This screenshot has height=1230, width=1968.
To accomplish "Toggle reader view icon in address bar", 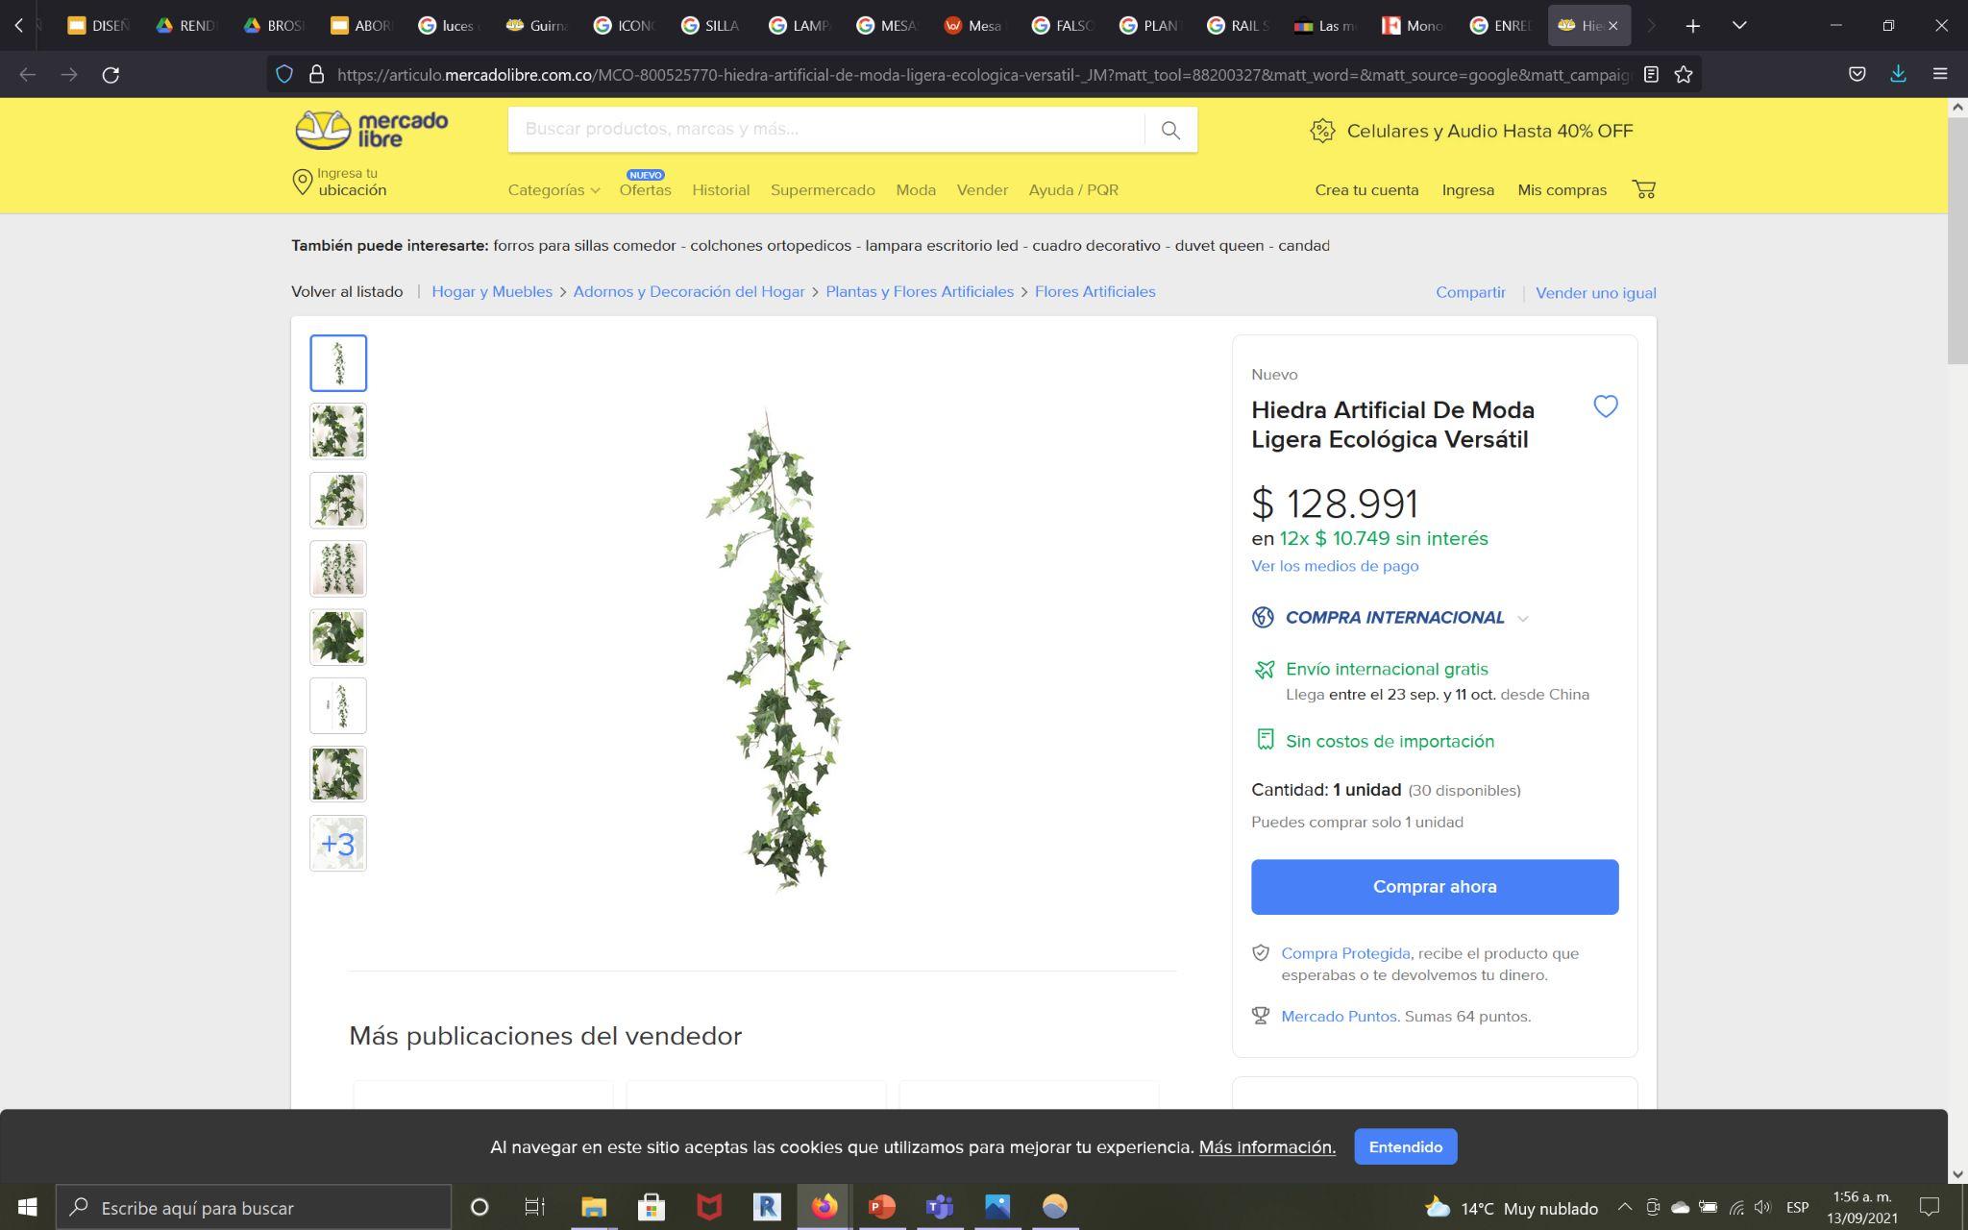I will 1651,74.
